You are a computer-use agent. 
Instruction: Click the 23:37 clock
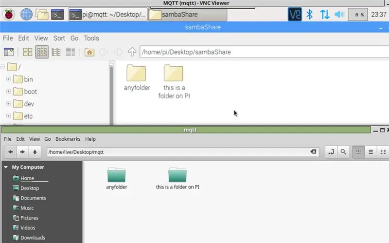pyautogui.click(x=379, y=15)
